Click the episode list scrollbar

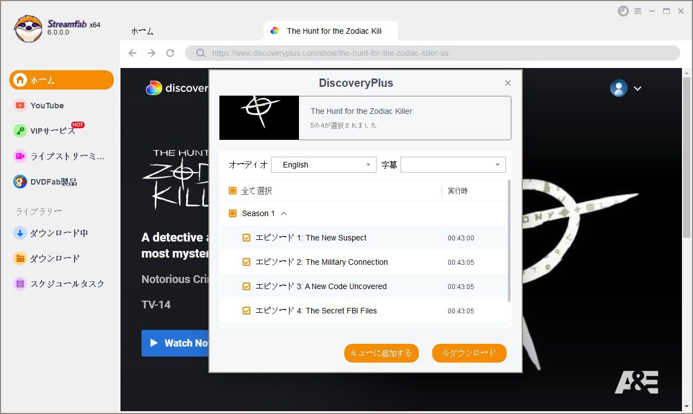[x=509, y=241]
